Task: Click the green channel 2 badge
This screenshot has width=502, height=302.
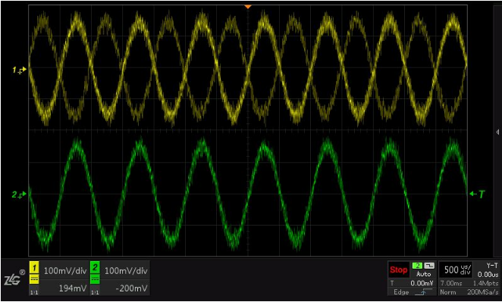Action: coord(95,267)
